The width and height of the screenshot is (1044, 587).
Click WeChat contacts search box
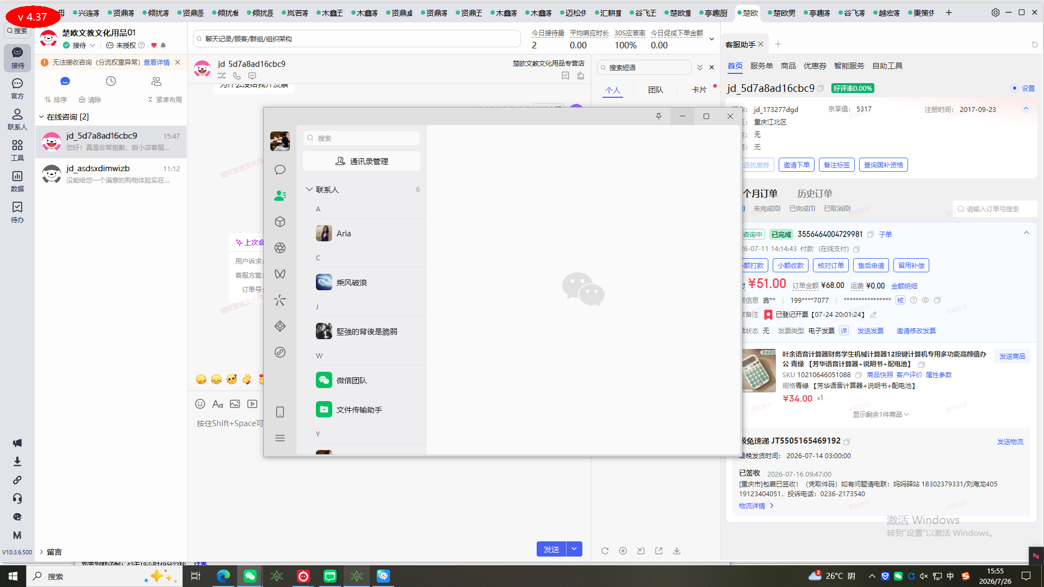point(362,138)
